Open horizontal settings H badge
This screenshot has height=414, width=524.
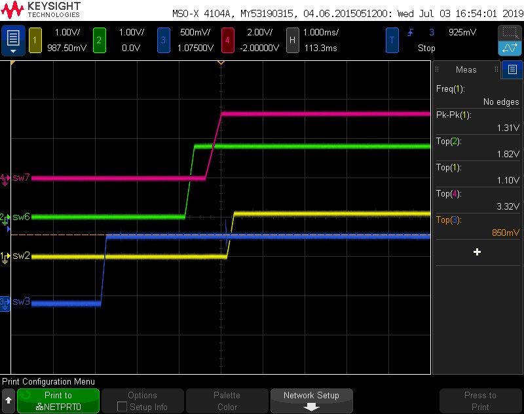pyautogui.click(x=292, y=41)
